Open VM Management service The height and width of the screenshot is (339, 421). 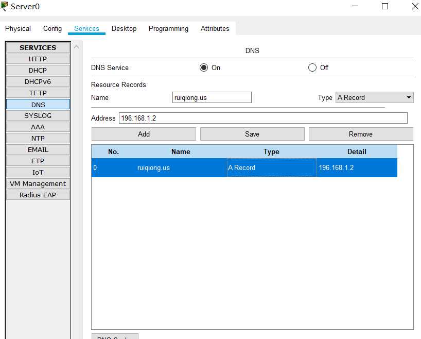(38, 183)
